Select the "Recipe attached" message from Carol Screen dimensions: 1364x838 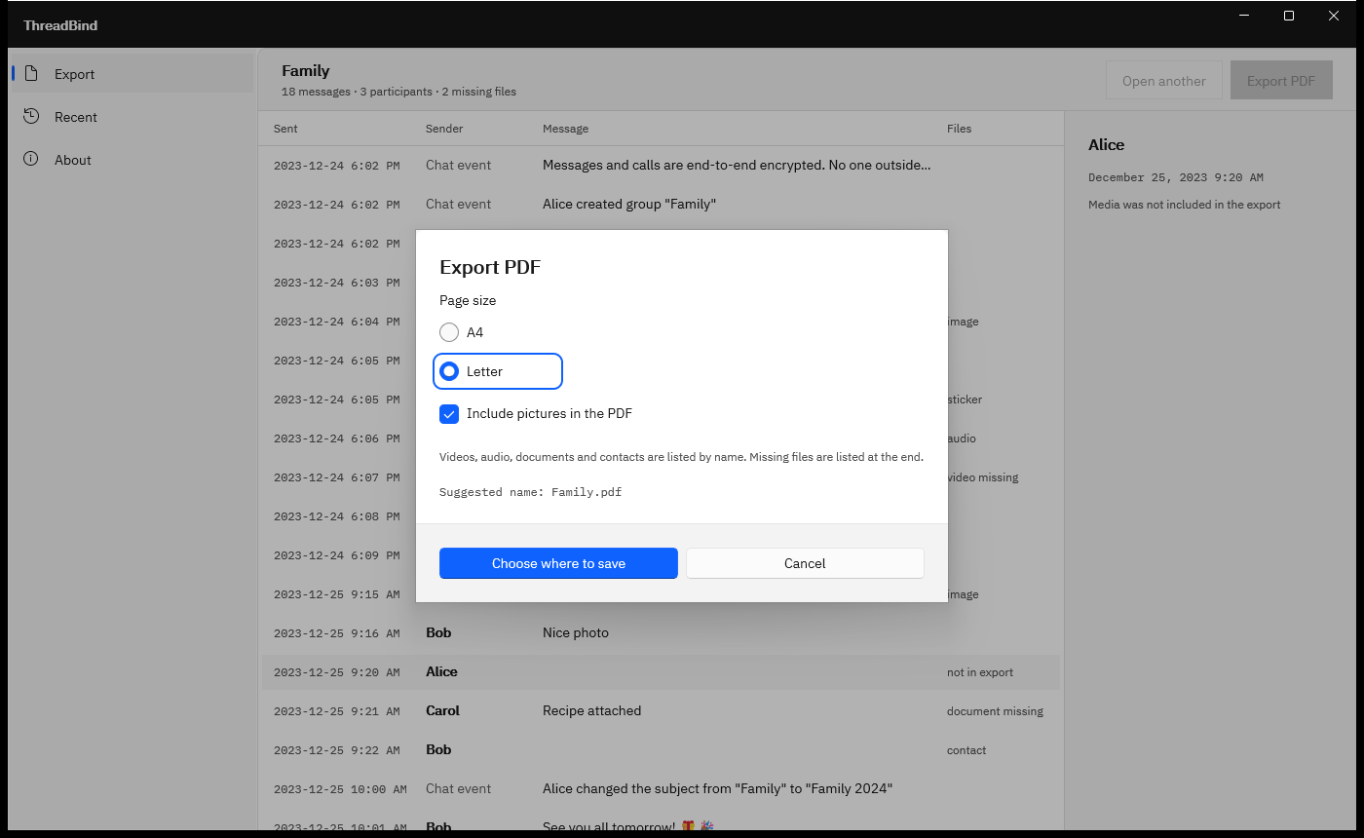coord(661,711)
